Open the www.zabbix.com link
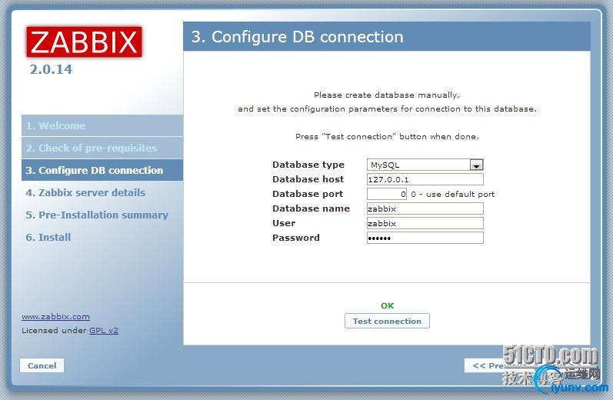613x400 pixels. (55, 316)
